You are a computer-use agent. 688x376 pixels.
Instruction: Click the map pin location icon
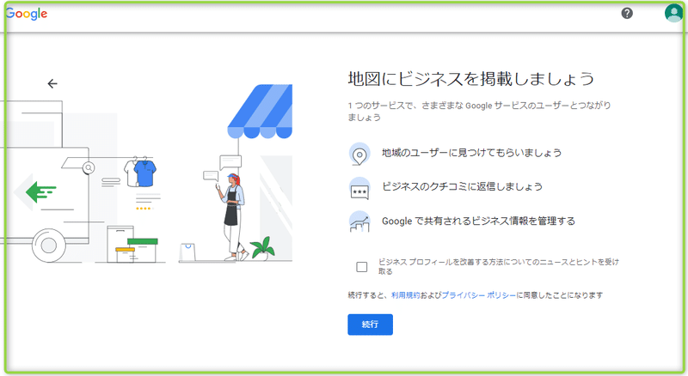[x=359, y=154]
